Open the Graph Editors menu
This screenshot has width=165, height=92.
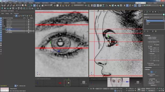click(x=45, y=3)
